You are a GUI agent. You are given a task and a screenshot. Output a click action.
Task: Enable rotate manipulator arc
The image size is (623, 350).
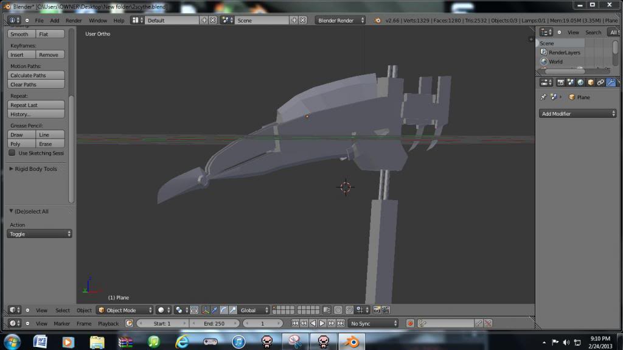pos(224,310)
